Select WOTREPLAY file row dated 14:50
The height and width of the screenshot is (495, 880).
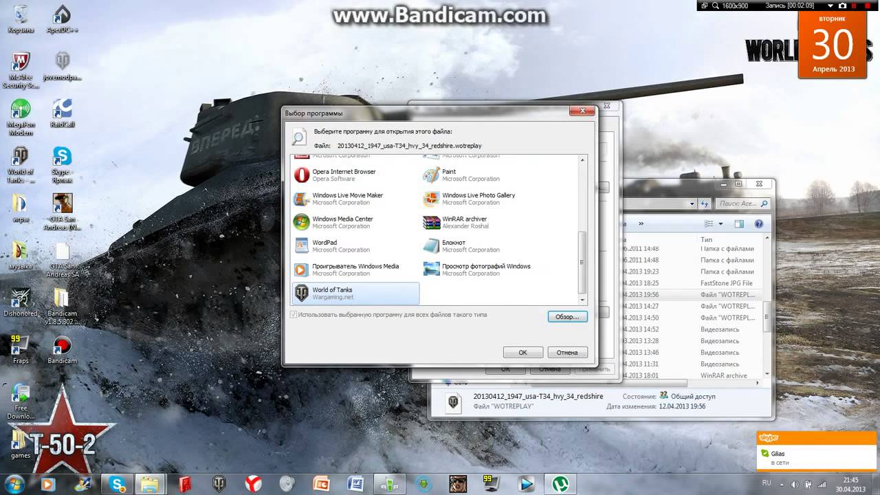click(x=691, y=318)
